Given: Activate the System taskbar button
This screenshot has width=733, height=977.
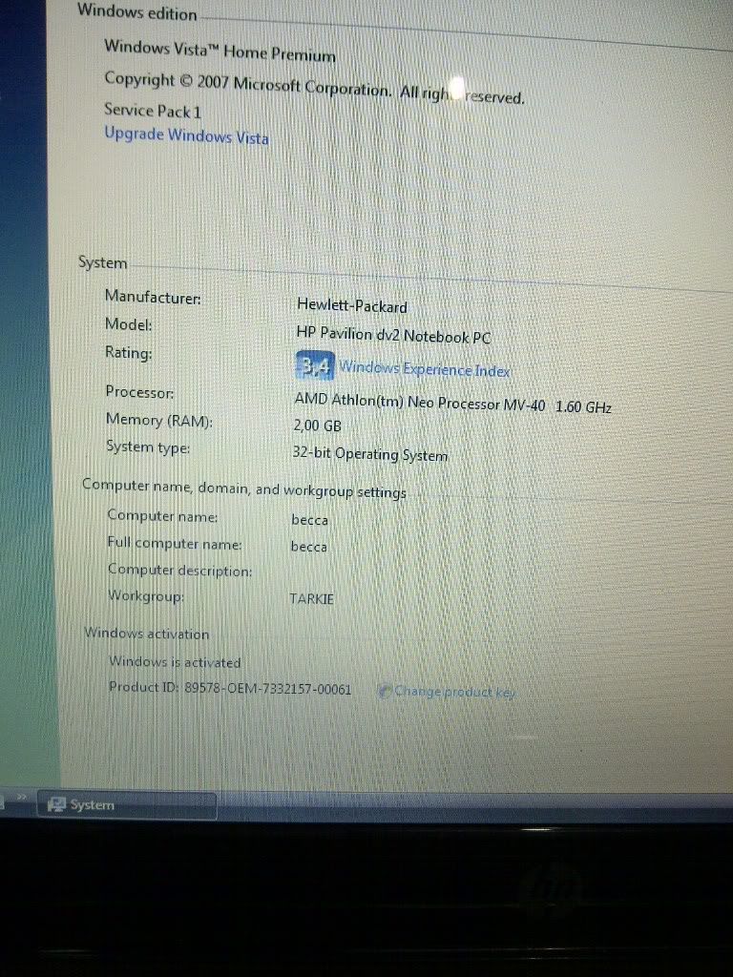Looking at the screenshot, I should click(127, 805).
